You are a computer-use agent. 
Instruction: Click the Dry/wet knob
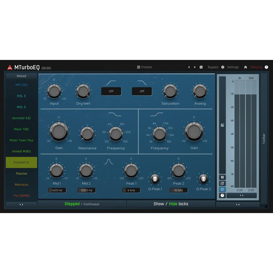click(83, 91)
